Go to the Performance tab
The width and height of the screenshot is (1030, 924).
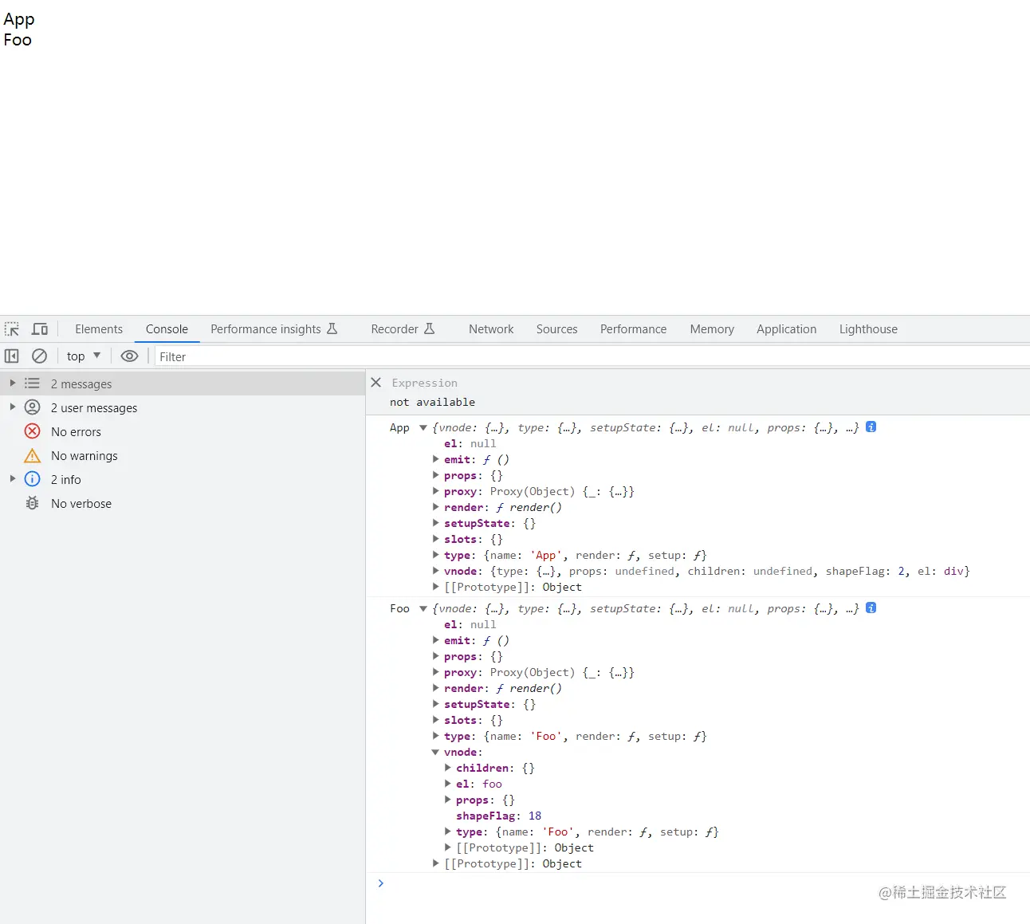click(633, 329)
